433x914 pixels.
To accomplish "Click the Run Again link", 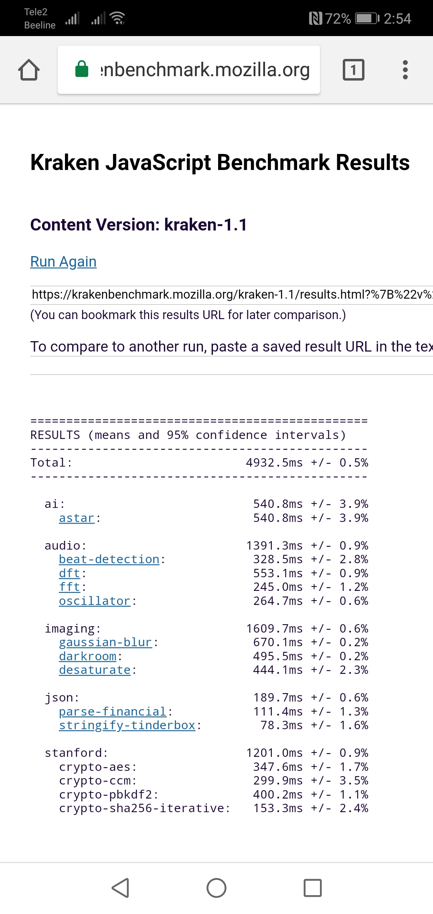I will (x=63, y=262).
